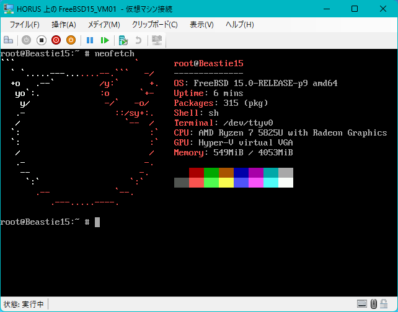Maximize the VM connection window
The image size is (398, 312).
355,9
